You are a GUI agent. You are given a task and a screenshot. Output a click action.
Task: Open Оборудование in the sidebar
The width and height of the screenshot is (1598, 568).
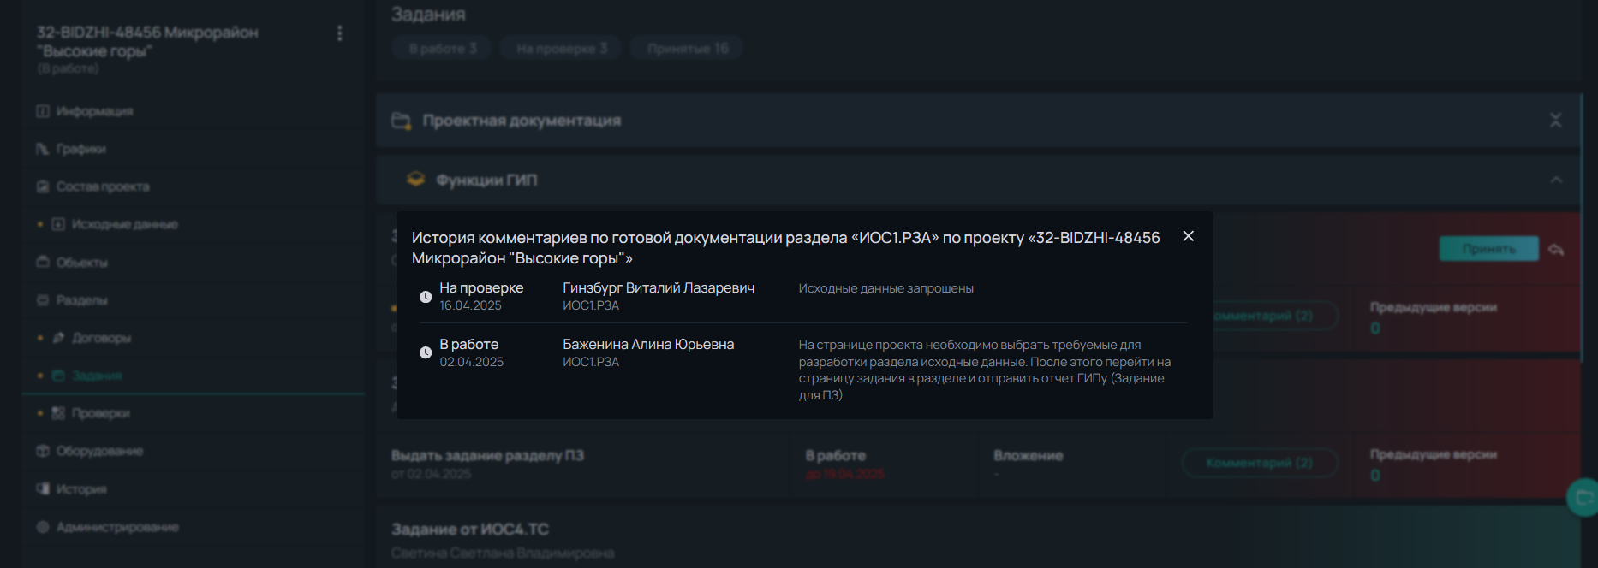[99, 451]
